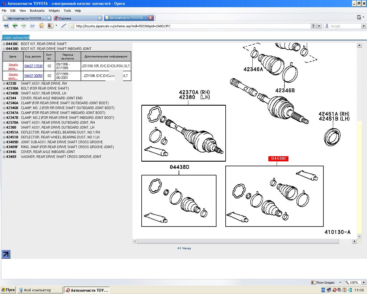
Task: Open the Bookmarks menu
Action: point(37,11)
